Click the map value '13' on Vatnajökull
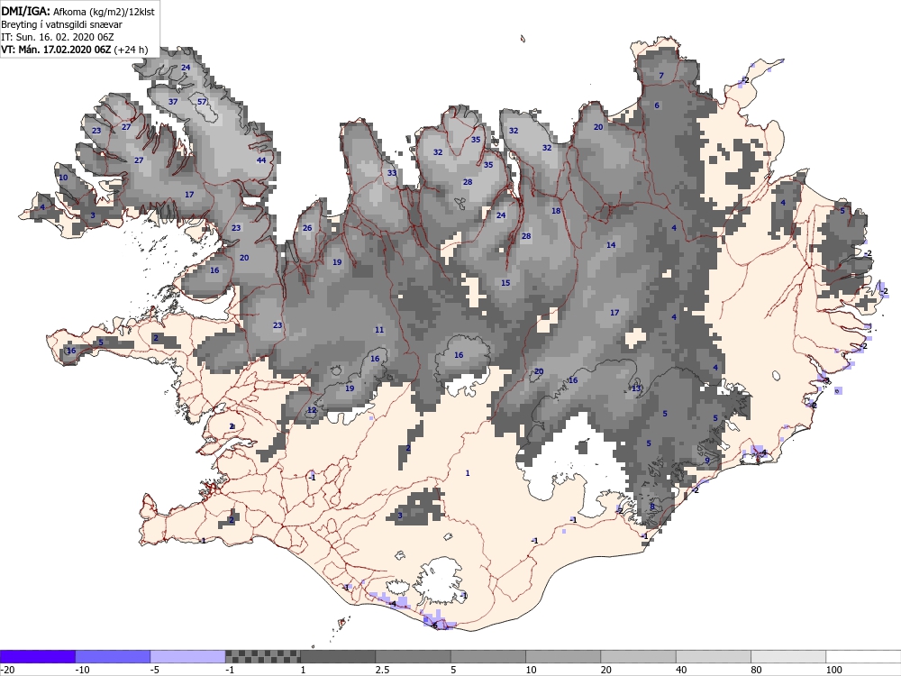 636,388
